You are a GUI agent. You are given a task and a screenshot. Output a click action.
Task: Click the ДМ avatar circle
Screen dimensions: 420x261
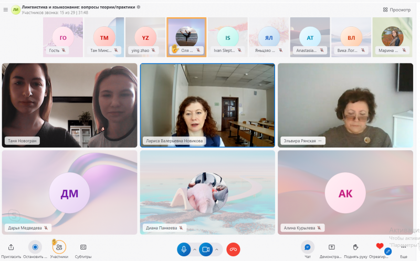tap(69, 193)
